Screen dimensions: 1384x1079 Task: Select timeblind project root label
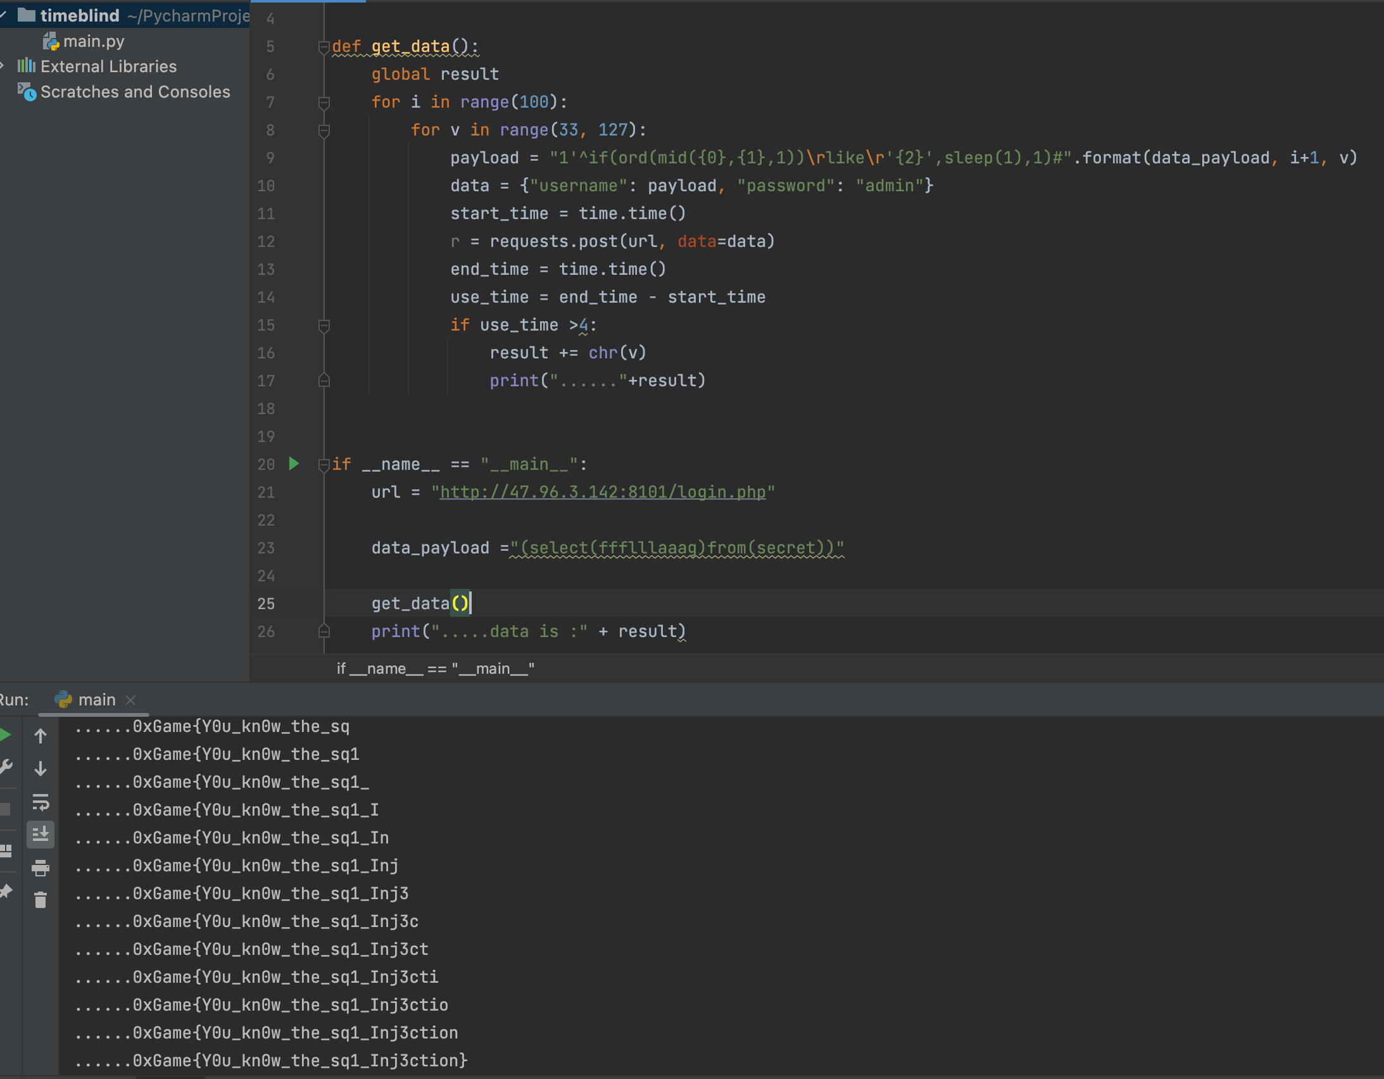coord(80,15)
